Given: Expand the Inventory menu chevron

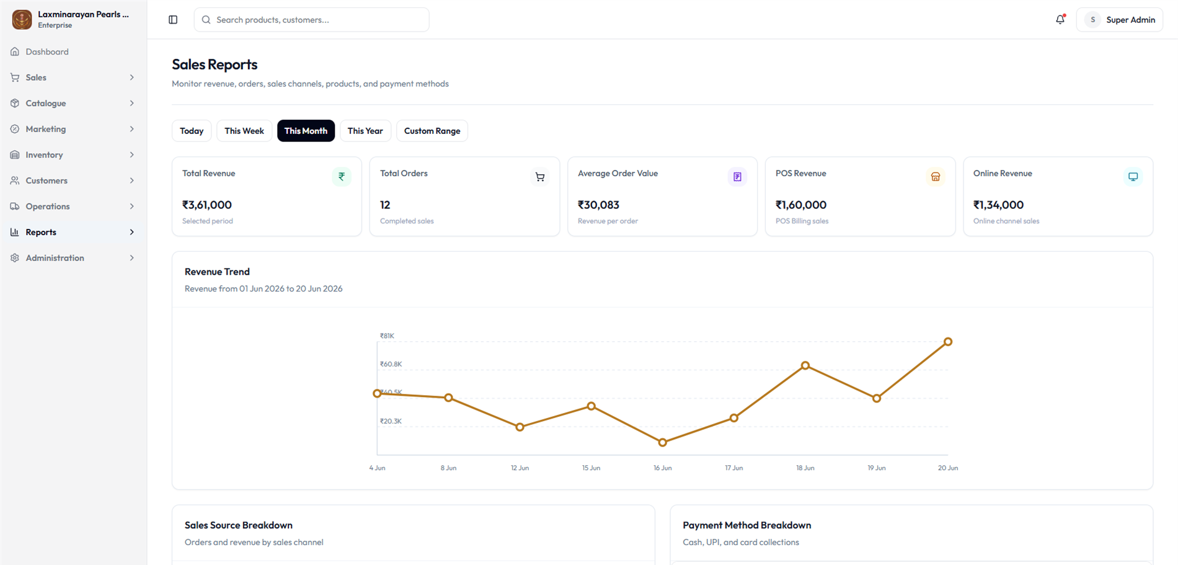Looking at the screenshot, I should [x=131, y=154].
